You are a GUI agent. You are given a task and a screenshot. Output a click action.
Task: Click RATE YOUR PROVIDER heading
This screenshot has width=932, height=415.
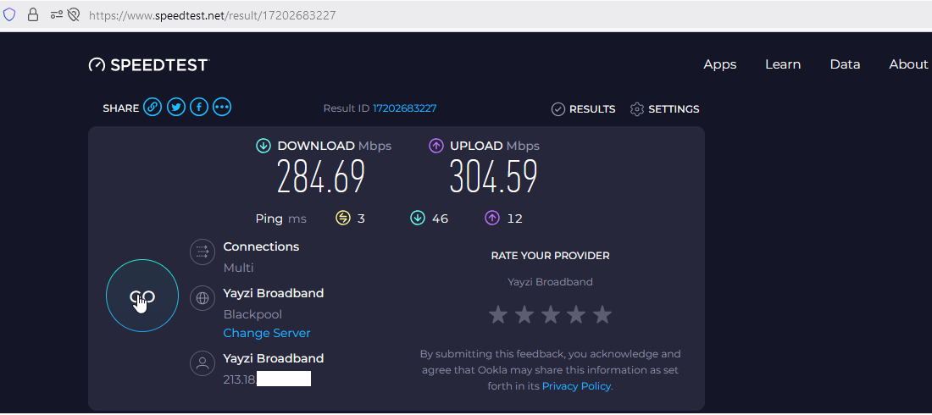pyautogui.click(x=551, y=256)
